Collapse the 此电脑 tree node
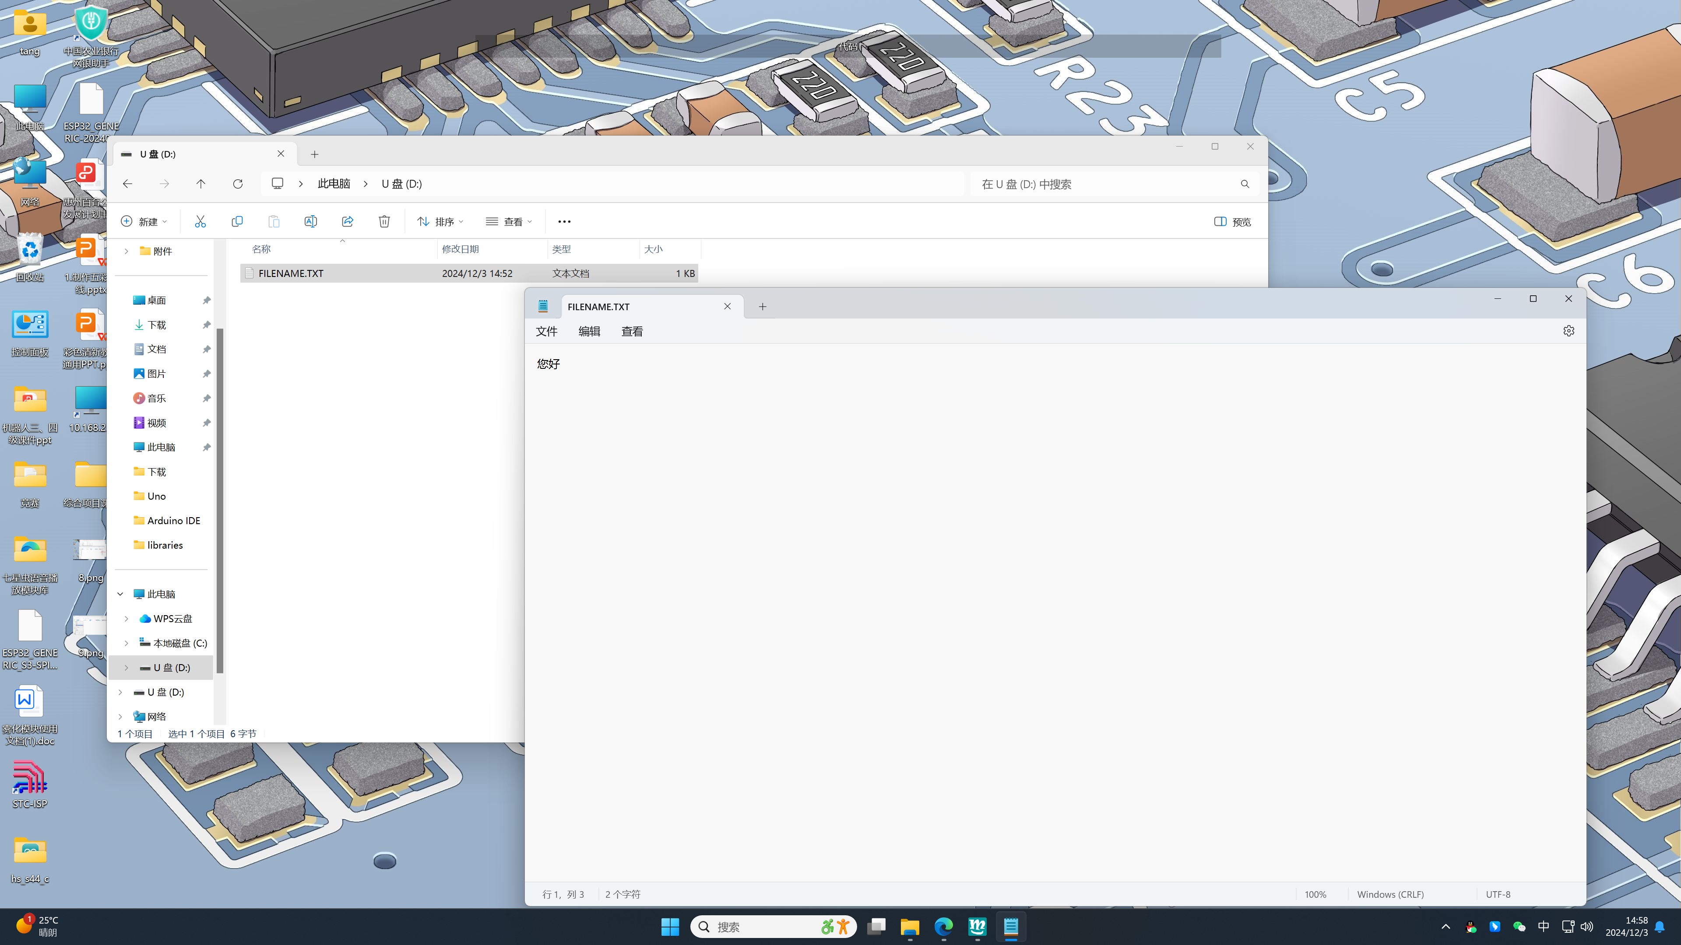The width and height of the screenshot is (1681, 945). [120, 594]
